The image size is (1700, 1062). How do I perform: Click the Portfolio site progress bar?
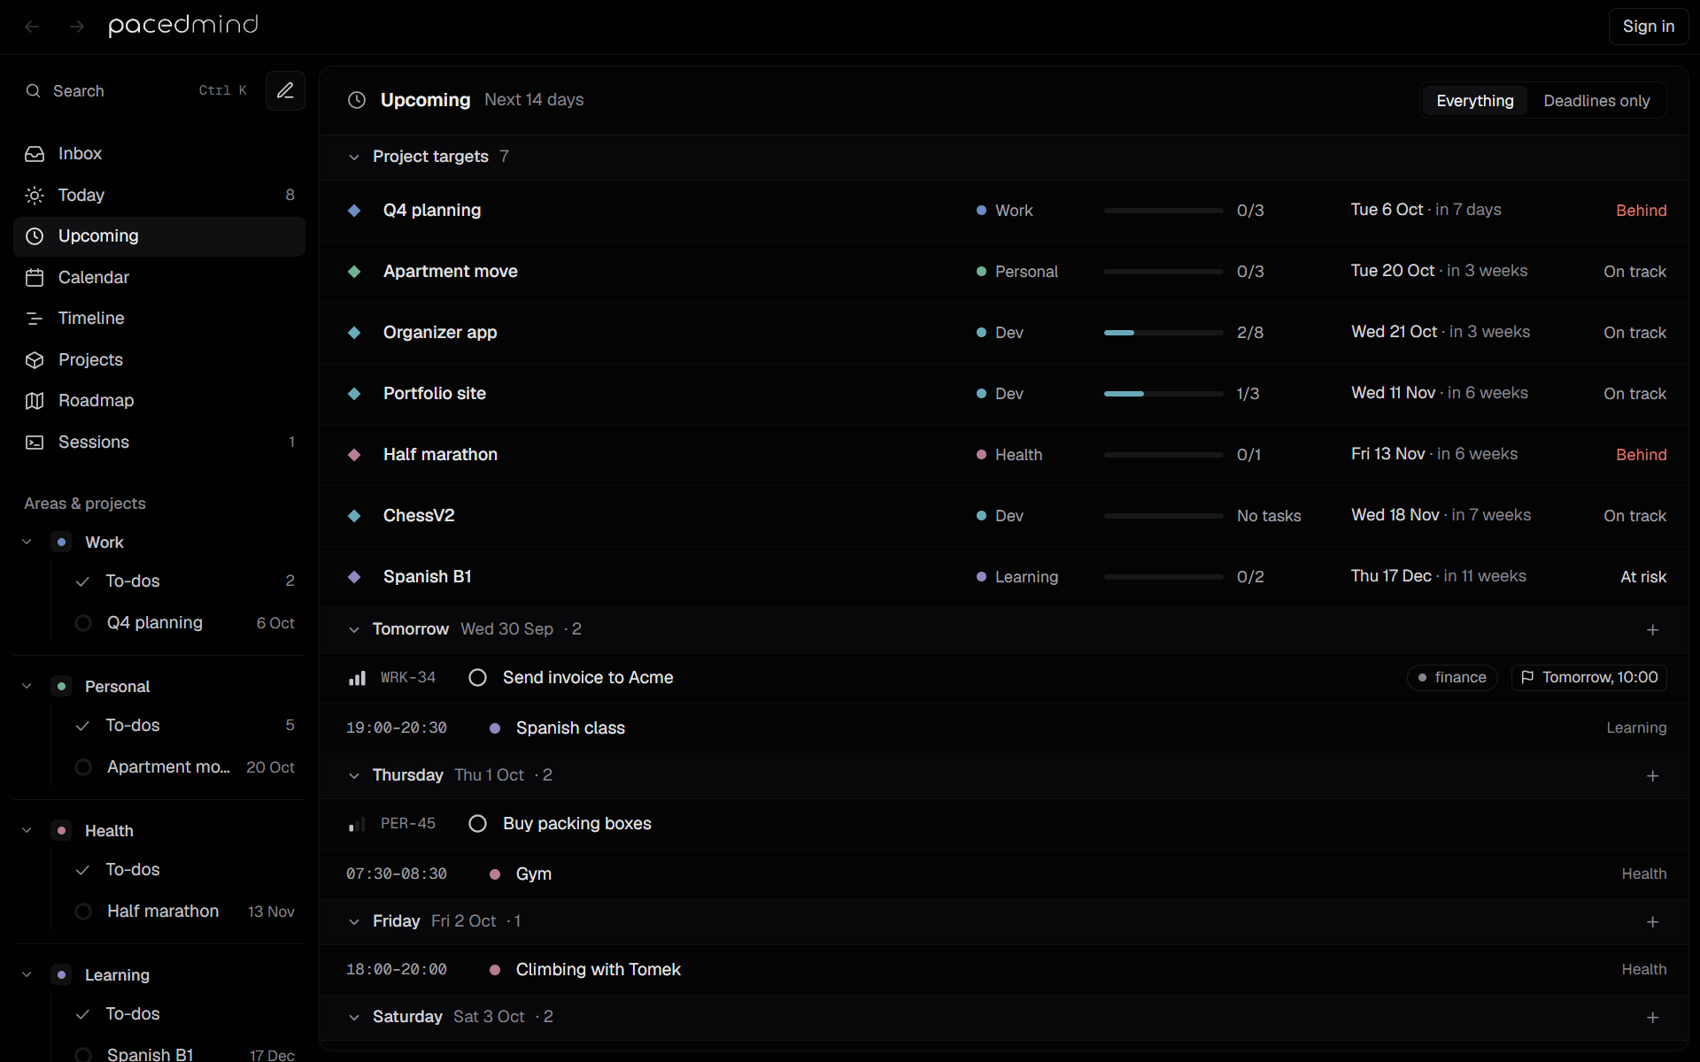(x=1163, y=394)
